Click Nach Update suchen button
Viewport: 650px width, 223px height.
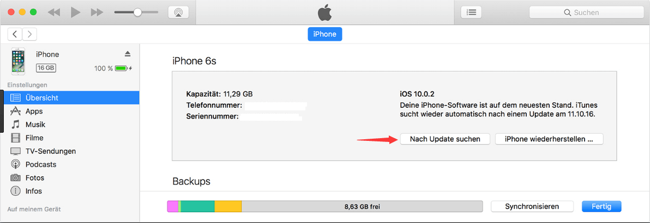445,139
